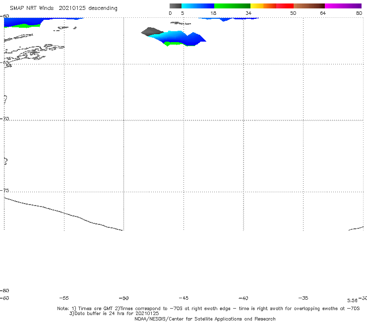Click the swath time stamp "5:58"
The image size is (367, 322).
coord(352,301)
